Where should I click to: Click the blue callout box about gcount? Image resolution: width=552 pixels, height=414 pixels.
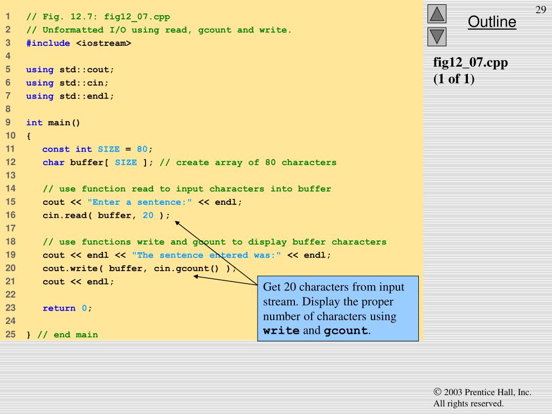pyautogui.click(x=338, y=308)
